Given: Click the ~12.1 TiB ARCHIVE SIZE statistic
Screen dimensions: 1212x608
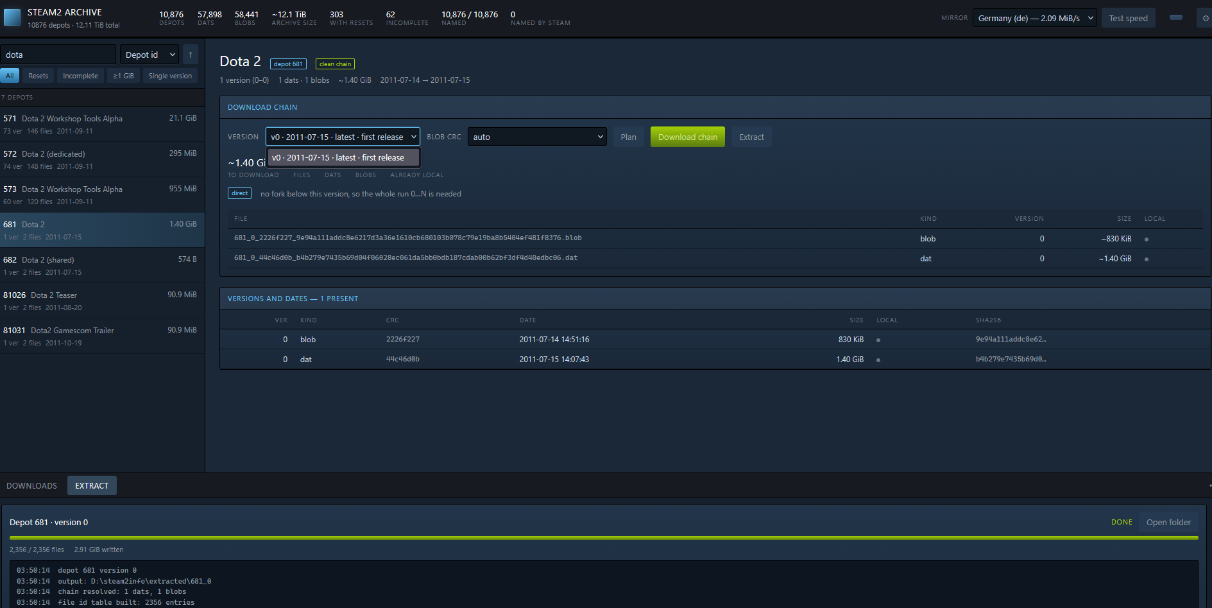Looking at the screenshot, I should click(294, 18).
